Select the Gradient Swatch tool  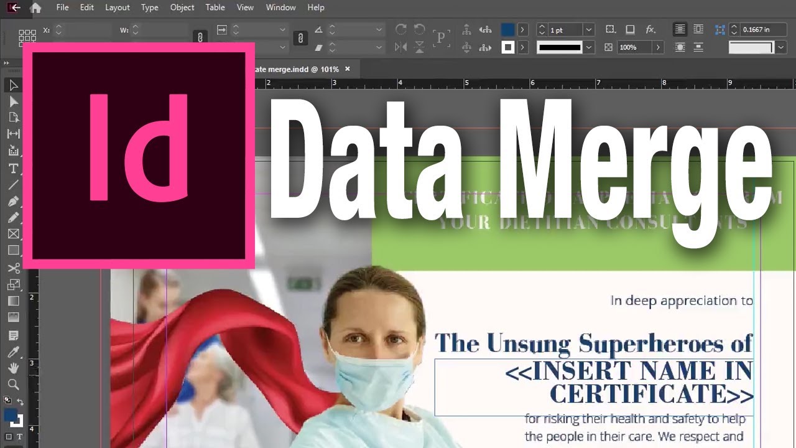[x=13, y=301]
